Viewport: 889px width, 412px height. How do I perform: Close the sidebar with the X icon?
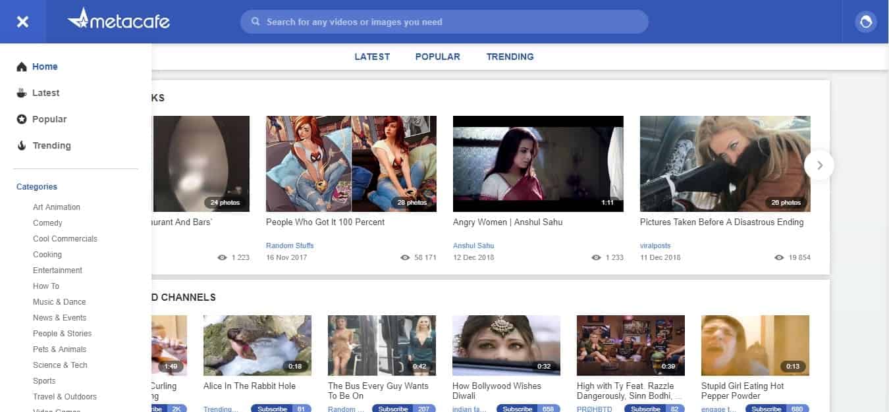coord(22,22)
